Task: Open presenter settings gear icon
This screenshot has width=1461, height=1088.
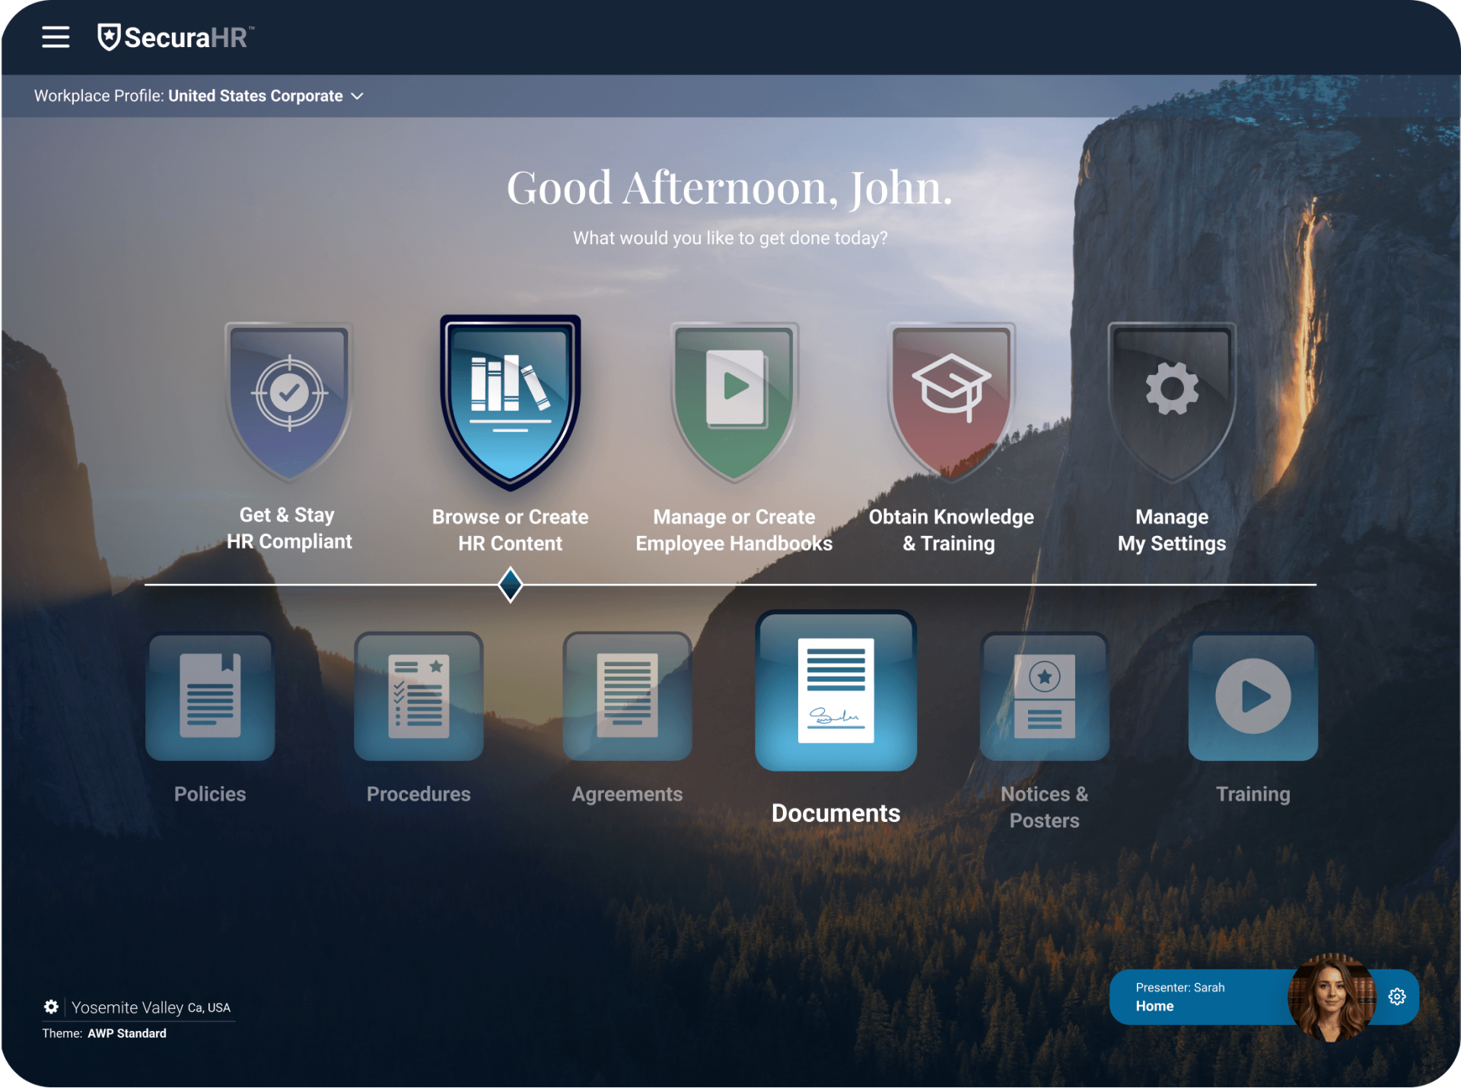Action: pyautogui.click(x=1397, y=997)
